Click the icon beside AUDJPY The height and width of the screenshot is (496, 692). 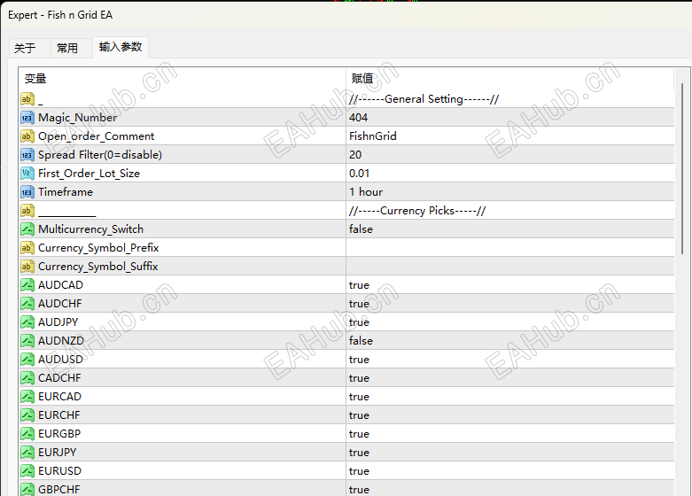[27, 322]
